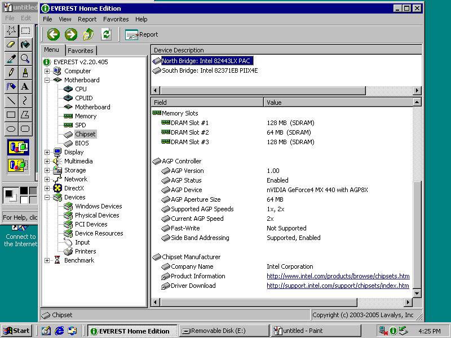This screenshot has height=338, width=451.
Task: Pick the black color swatch in Paint
Action: (x=24, y=191)
